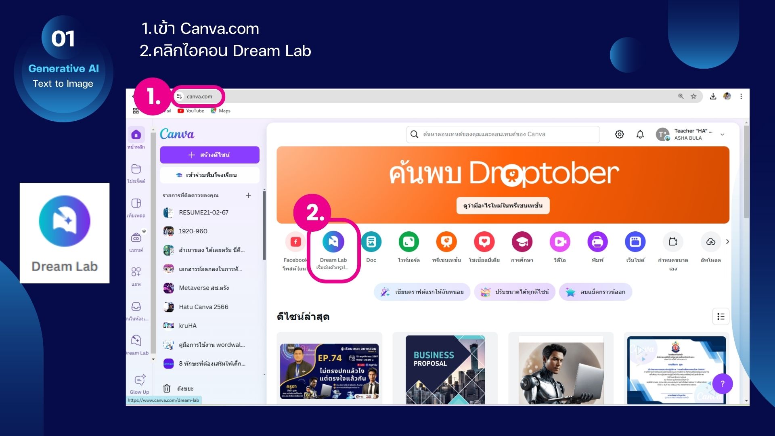Expand the Teacher HA account dropdown
775x436 pixels.
722,134
